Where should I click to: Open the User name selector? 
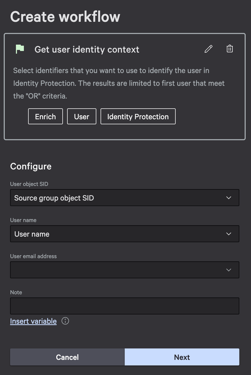point(125,234)
